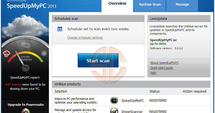Click the Action required column header
This screenshot has width=215, height=113.
click(x=194, y=91)
